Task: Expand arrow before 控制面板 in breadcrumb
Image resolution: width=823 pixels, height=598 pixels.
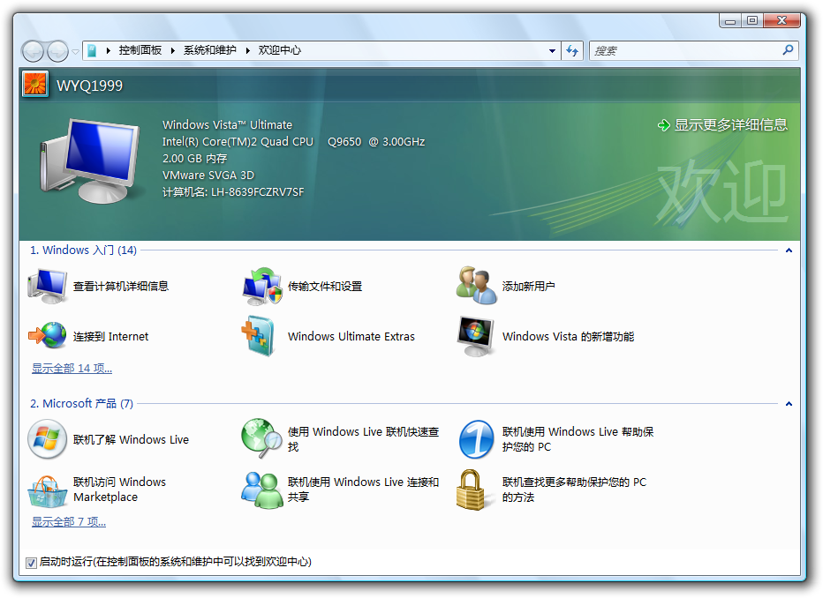Action: pyautogui.click(x=108, y=51)
